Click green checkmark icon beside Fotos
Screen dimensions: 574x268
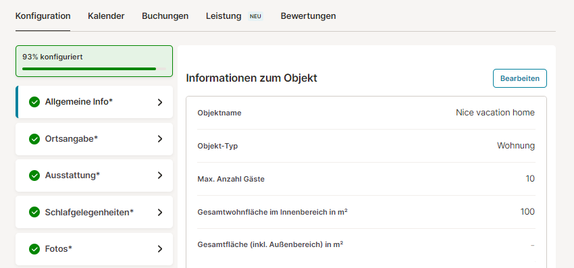coord(34,249)
